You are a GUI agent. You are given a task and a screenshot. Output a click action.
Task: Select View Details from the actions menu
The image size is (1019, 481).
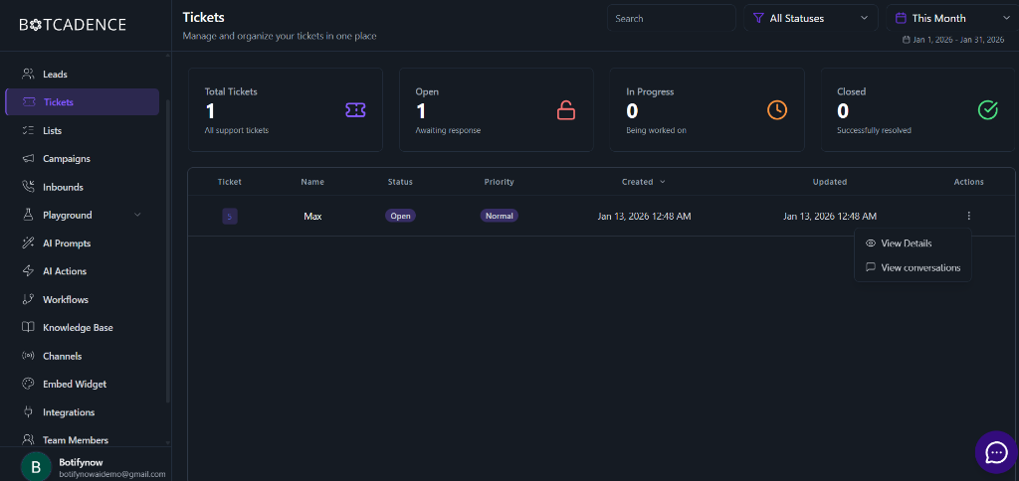(913, 243)
